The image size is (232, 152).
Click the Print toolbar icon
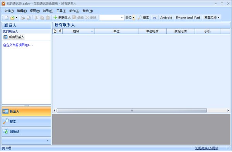pyautogui.click(x=23, y=18)
